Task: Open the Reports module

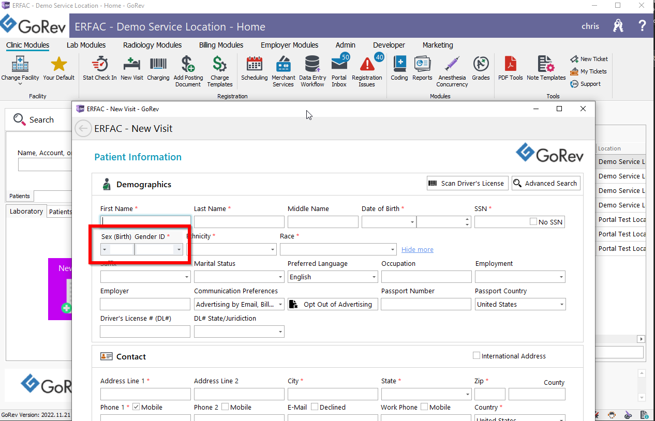Action: pyautogui.click(x=422, y=69)
